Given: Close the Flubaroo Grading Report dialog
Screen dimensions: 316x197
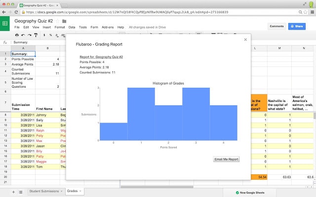Looking at the screenshot, I should click(x=245, y=39).
